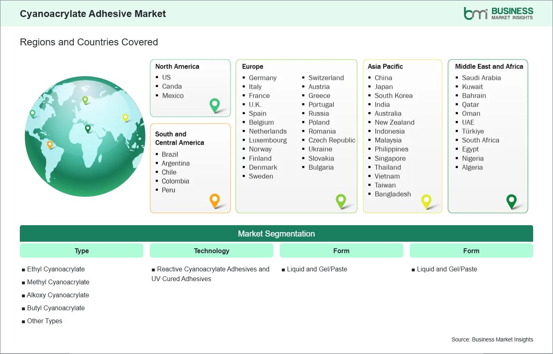Select the yellow pin in Asia Pacific panel
The width and height of the screenshot is (553, 354).
tap(426, 200)
